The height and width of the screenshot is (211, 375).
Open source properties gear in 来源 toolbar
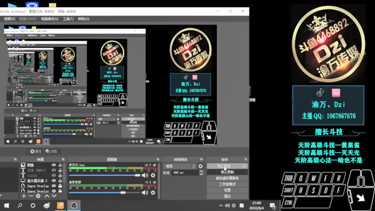click(x=38, y=196)
